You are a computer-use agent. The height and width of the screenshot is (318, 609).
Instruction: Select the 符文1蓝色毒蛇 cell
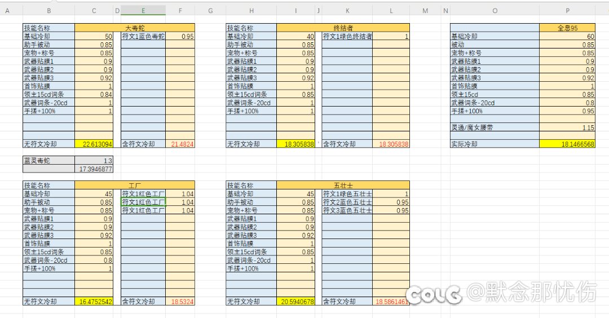point(143,37)
